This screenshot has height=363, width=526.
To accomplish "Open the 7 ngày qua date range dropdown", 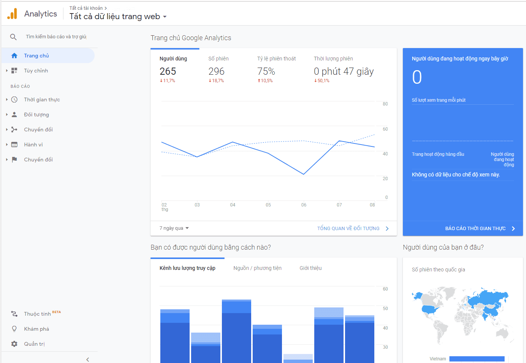I will coord(174,228).
